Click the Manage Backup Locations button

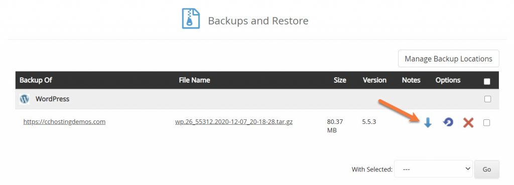click(x=448, y=59)
